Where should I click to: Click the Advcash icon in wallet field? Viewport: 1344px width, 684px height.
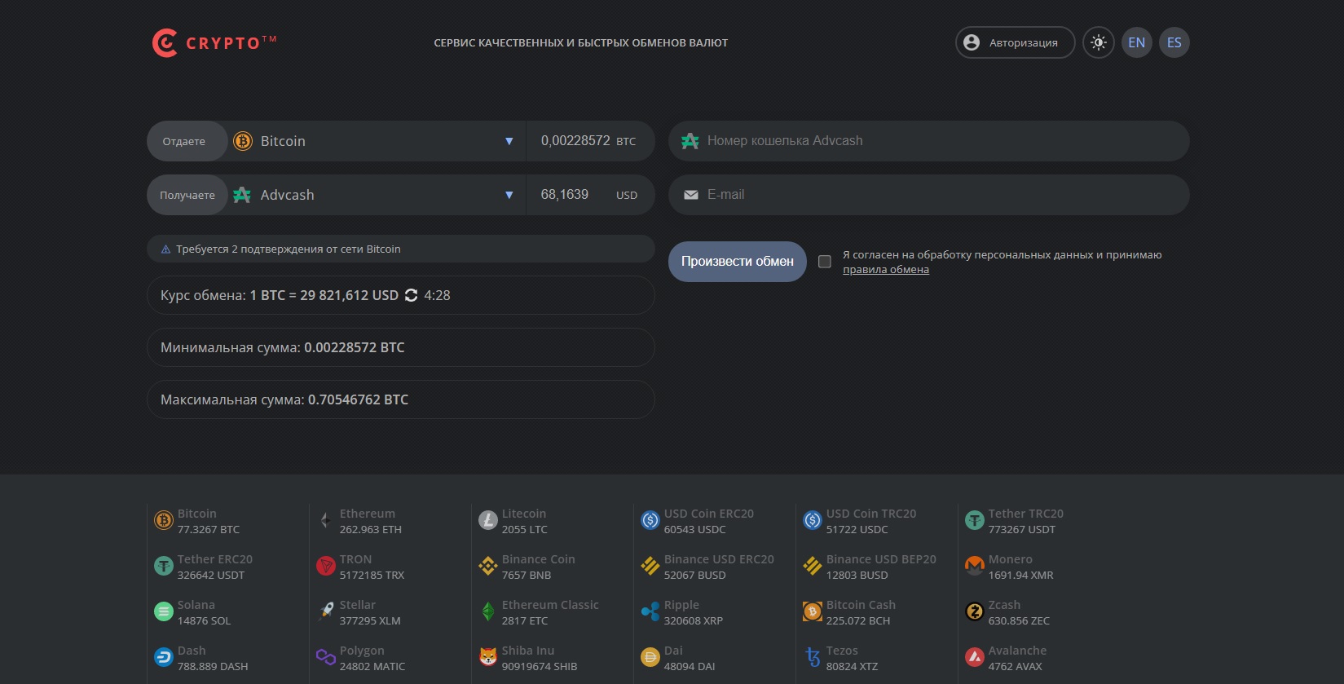(690, 141)
